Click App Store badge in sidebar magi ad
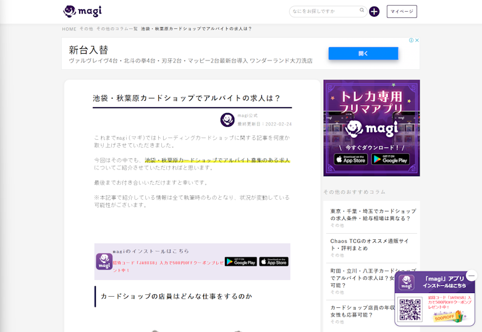This screenshot has height=332, width=482. [x=351, y=160]
